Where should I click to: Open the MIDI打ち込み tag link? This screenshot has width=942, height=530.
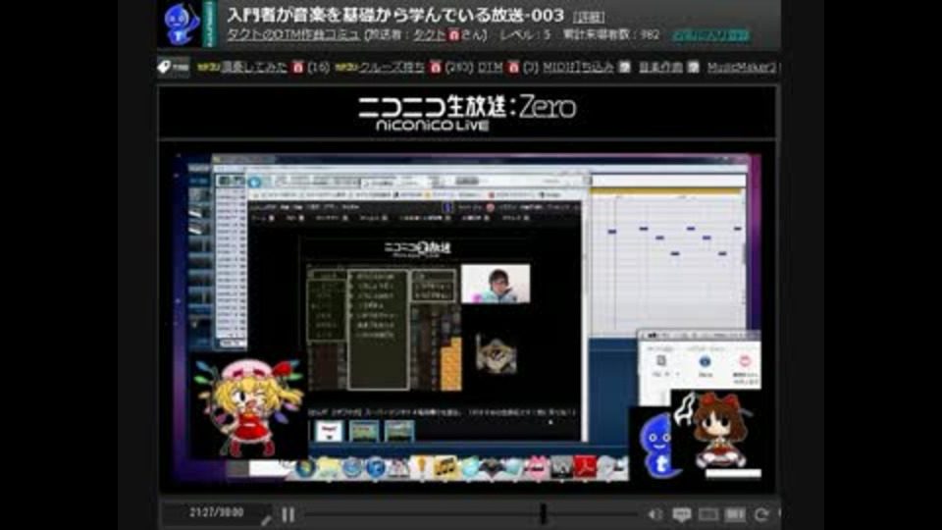click(x=578, y=68)
